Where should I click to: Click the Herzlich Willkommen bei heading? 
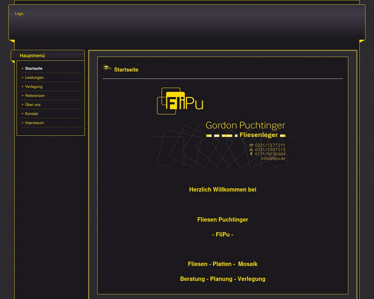[x=222, y=190]
